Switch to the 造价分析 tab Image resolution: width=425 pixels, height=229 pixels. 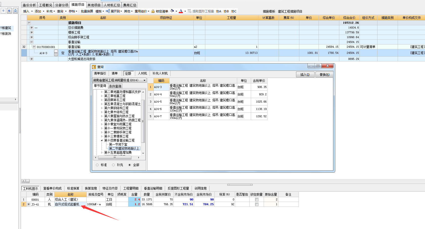29,5
